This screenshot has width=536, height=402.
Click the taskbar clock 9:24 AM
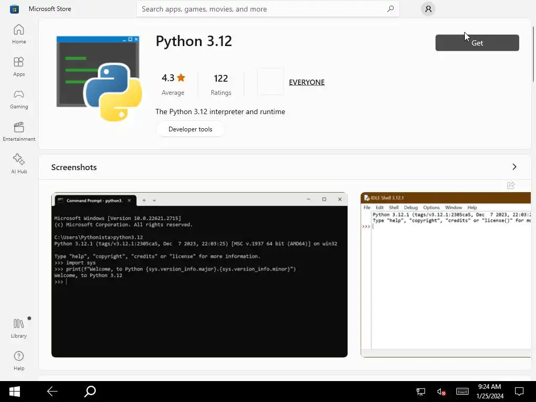489,387
